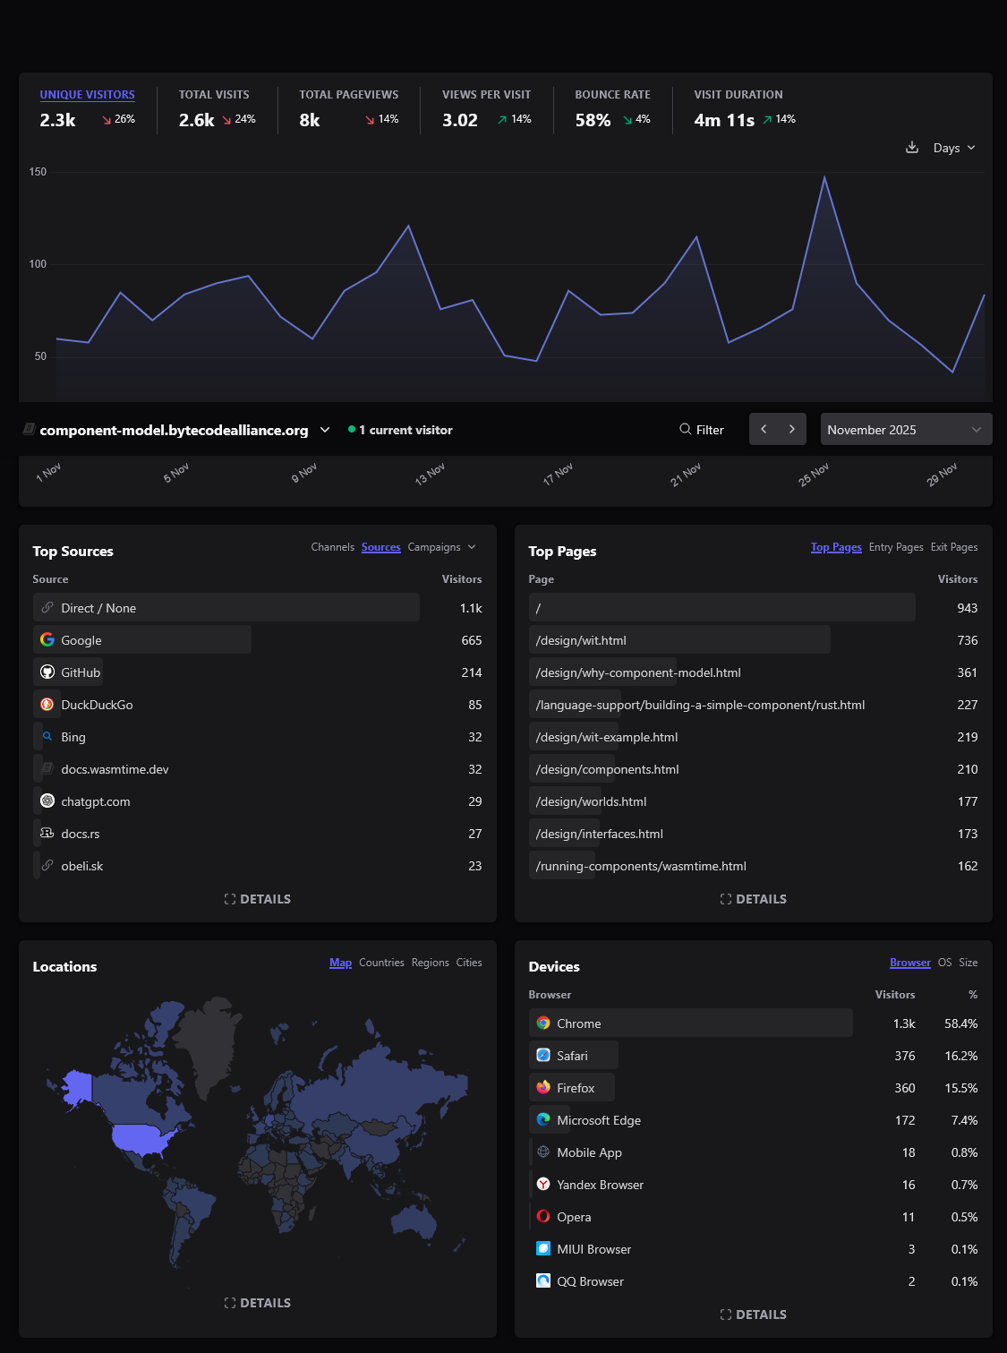Click the GitHub icon in sources list
Viewport: 1007px width, 1353px height.
(x=47, y=672)
